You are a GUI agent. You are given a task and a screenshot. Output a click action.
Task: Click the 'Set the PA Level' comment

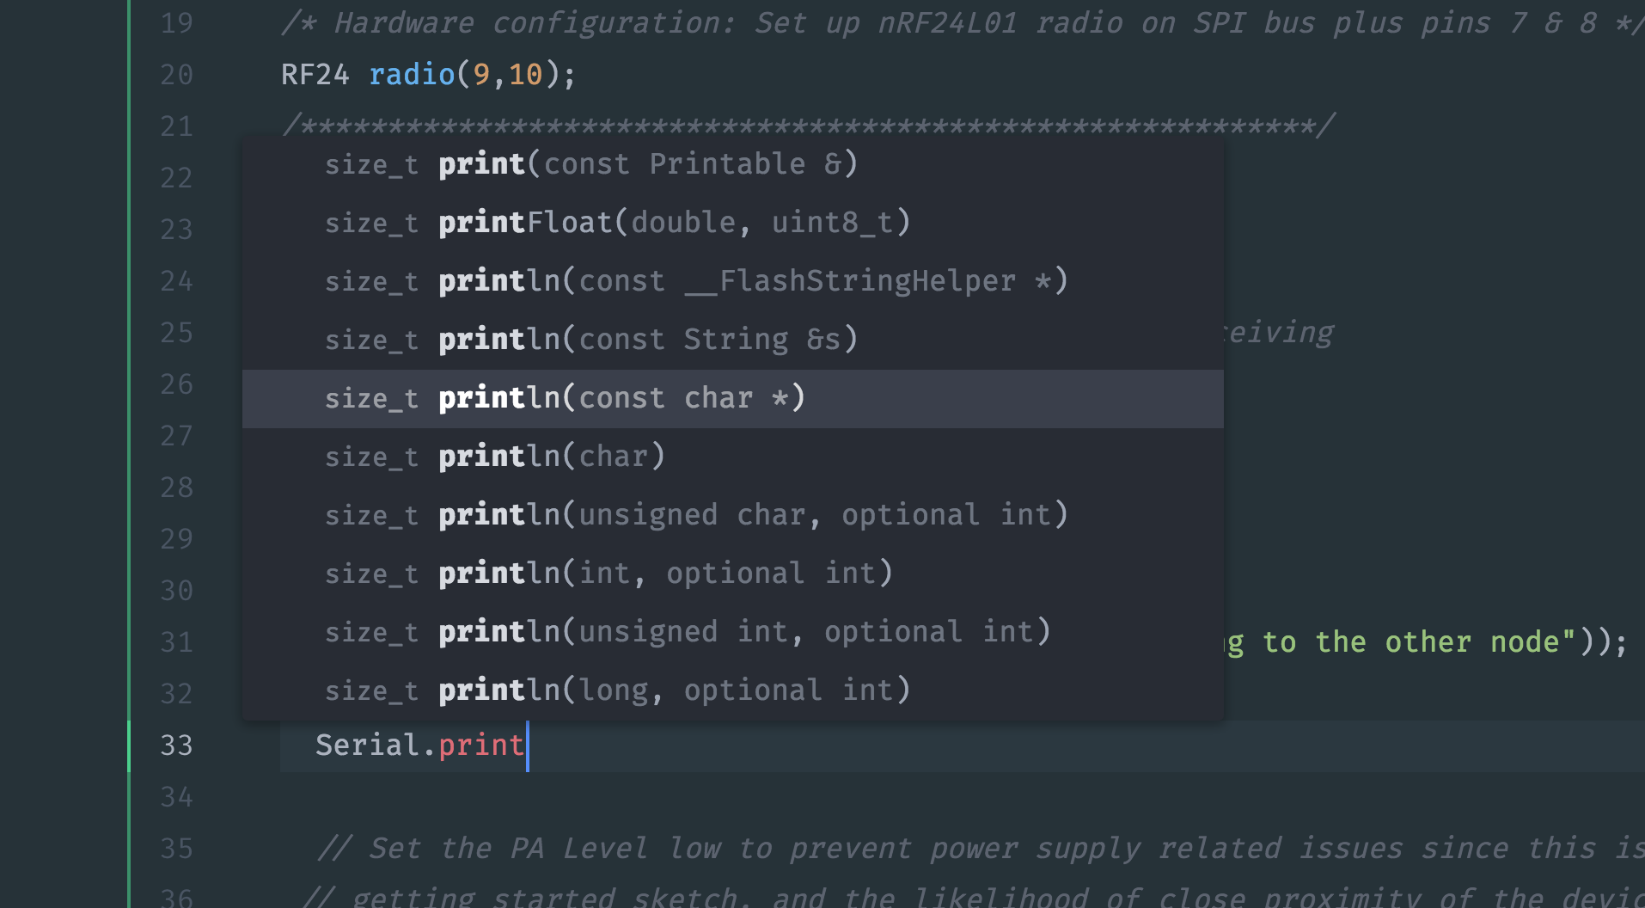point(980,849)
